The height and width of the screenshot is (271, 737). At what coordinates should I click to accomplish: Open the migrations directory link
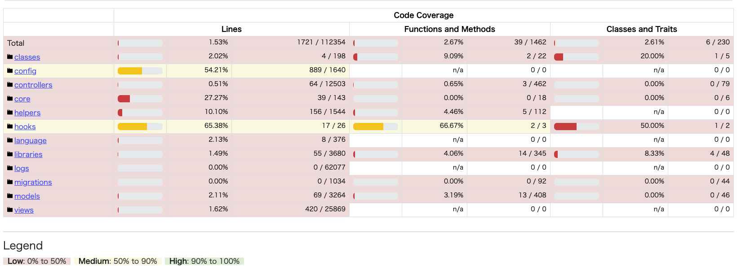[x=33, y=182]
